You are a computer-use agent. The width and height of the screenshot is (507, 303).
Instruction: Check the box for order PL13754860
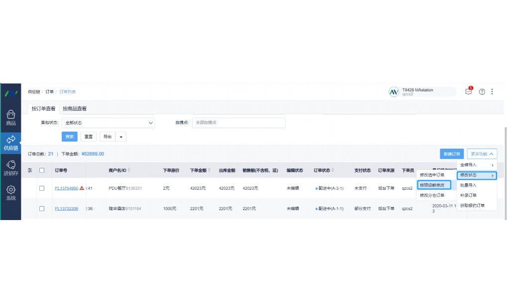pyautogui.click(x=42, y=188)
